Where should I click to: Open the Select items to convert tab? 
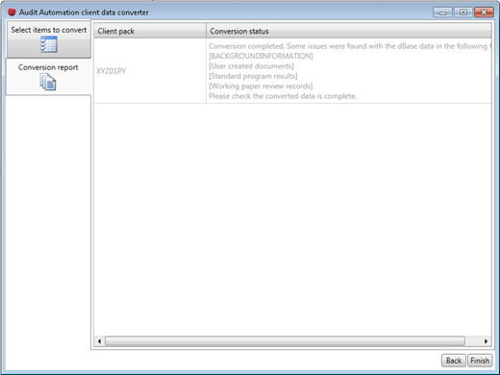(x=49, y=39)
